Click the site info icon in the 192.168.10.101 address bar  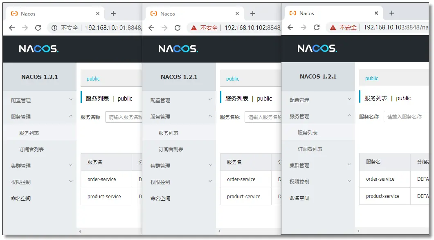[54, 28]
